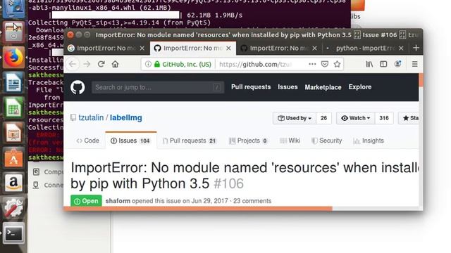Open the repository Code tab
The width and height of the screenshot is (451, 253).
click(x=87, y=141)
